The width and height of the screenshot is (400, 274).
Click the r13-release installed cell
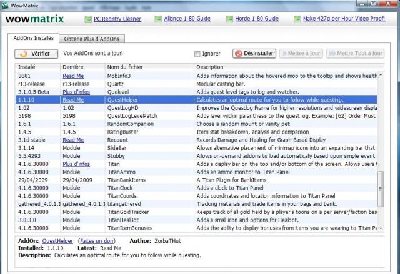pos(31,84)
